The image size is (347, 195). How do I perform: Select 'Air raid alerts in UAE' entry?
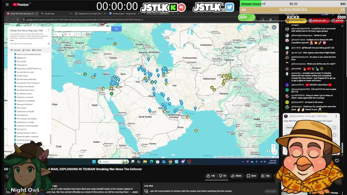25,72
